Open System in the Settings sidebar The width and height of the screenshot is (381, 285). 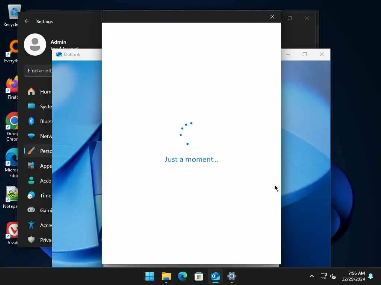38,107
